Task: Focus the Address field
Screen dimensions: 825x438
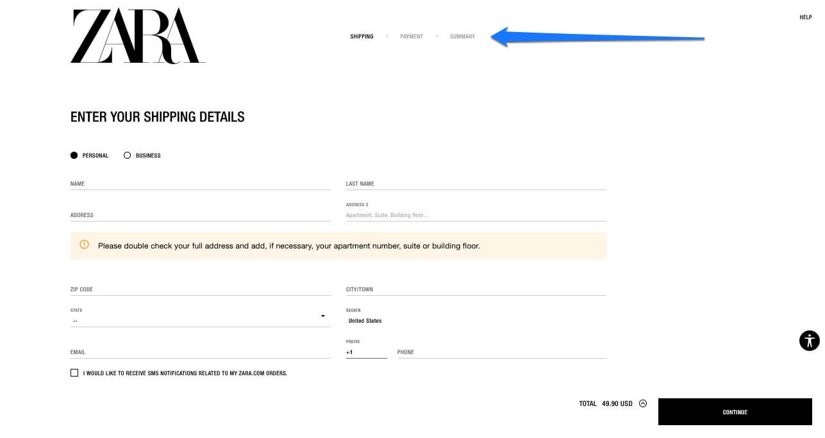Action: tap(201, 215)
